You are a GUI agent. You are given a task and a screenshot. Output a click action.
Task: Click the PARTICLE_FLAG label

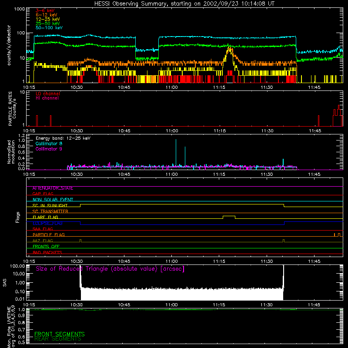49,235
